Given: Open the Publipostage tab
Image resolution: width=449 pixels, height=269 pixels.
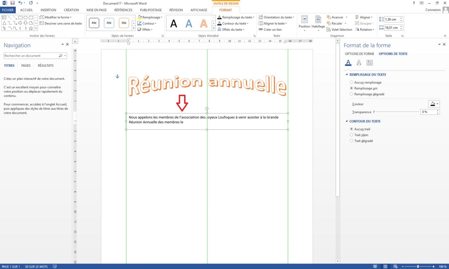Looking at the screenshot, I should click(x=150, y=10).
